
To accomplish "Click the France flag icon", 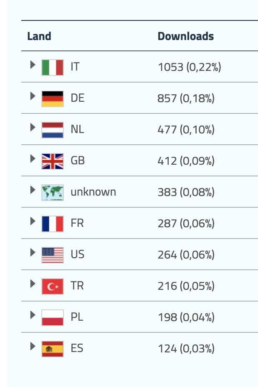I will click(x=53, y=224).
